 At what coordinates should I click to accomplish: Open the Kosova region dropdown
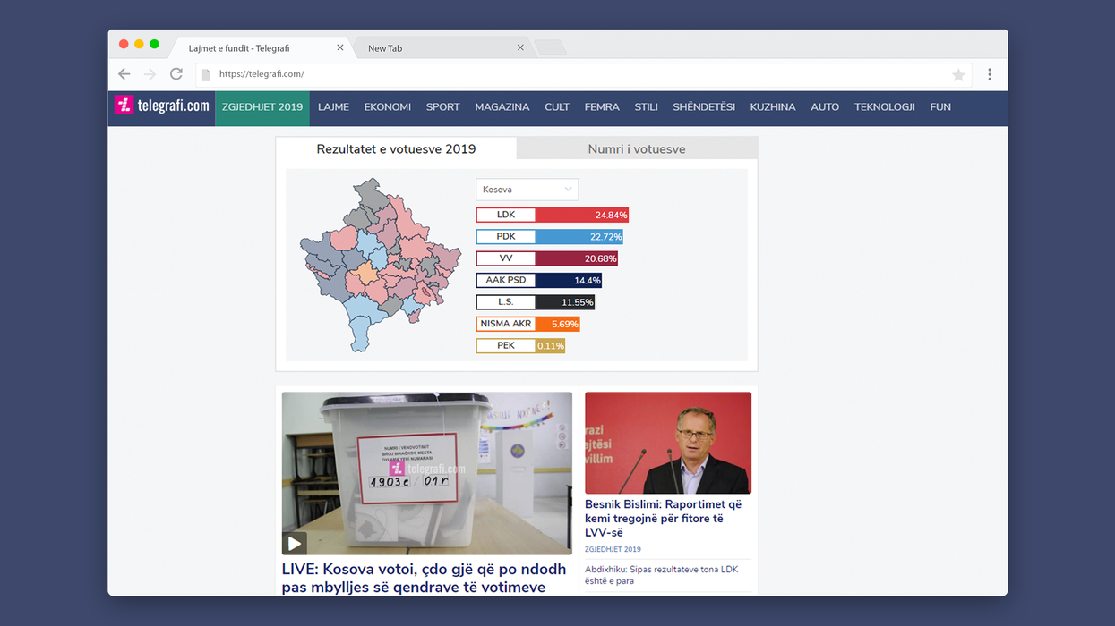click(x=527, y=189)
